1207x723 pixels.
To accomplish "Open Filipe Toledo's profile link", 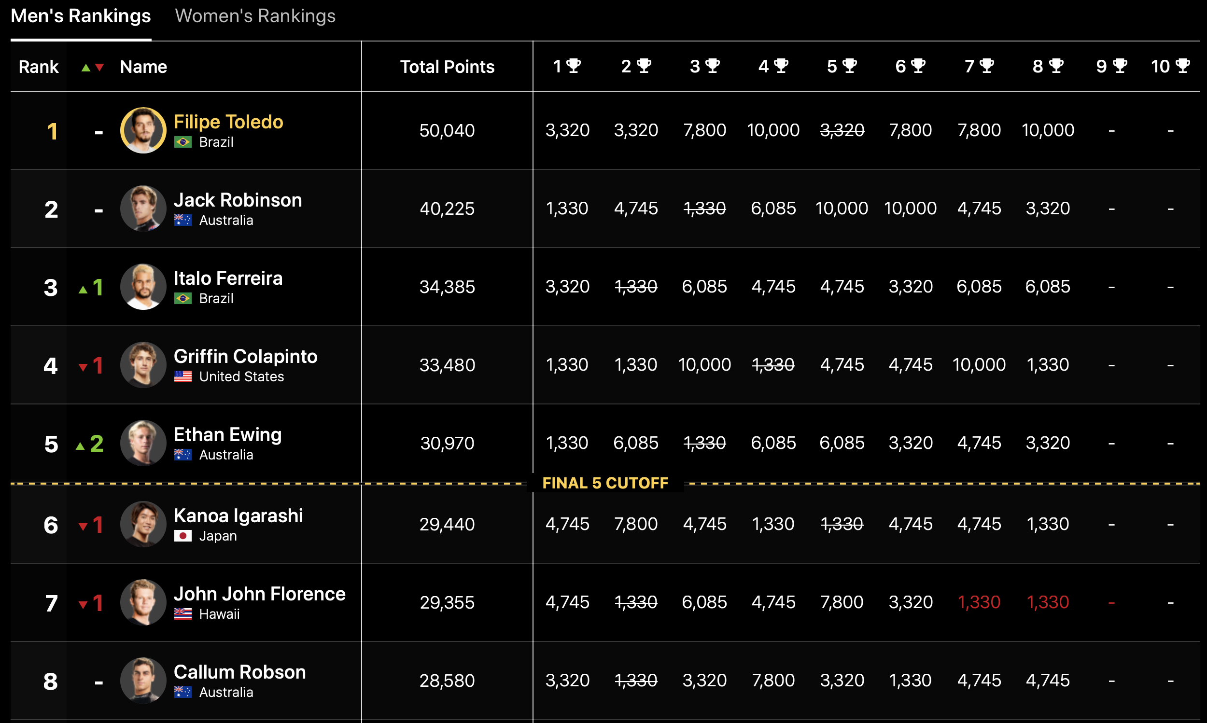I will click(x=228, y=122).
